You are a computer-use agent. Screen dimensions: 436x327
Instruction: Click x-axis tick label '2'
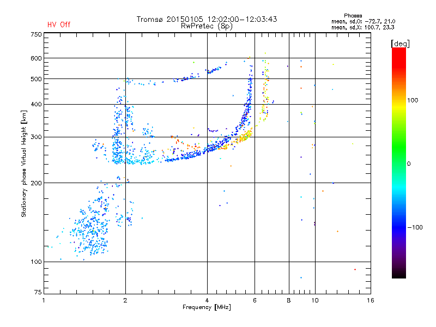(125, 300)
